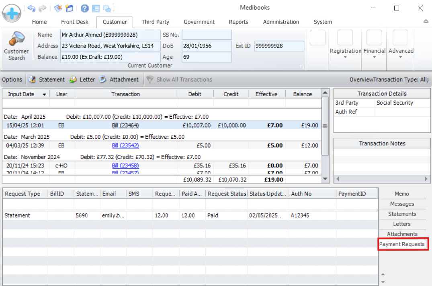Click the SS No. input field
Screen dimensions: 432x286
(207, 35)
